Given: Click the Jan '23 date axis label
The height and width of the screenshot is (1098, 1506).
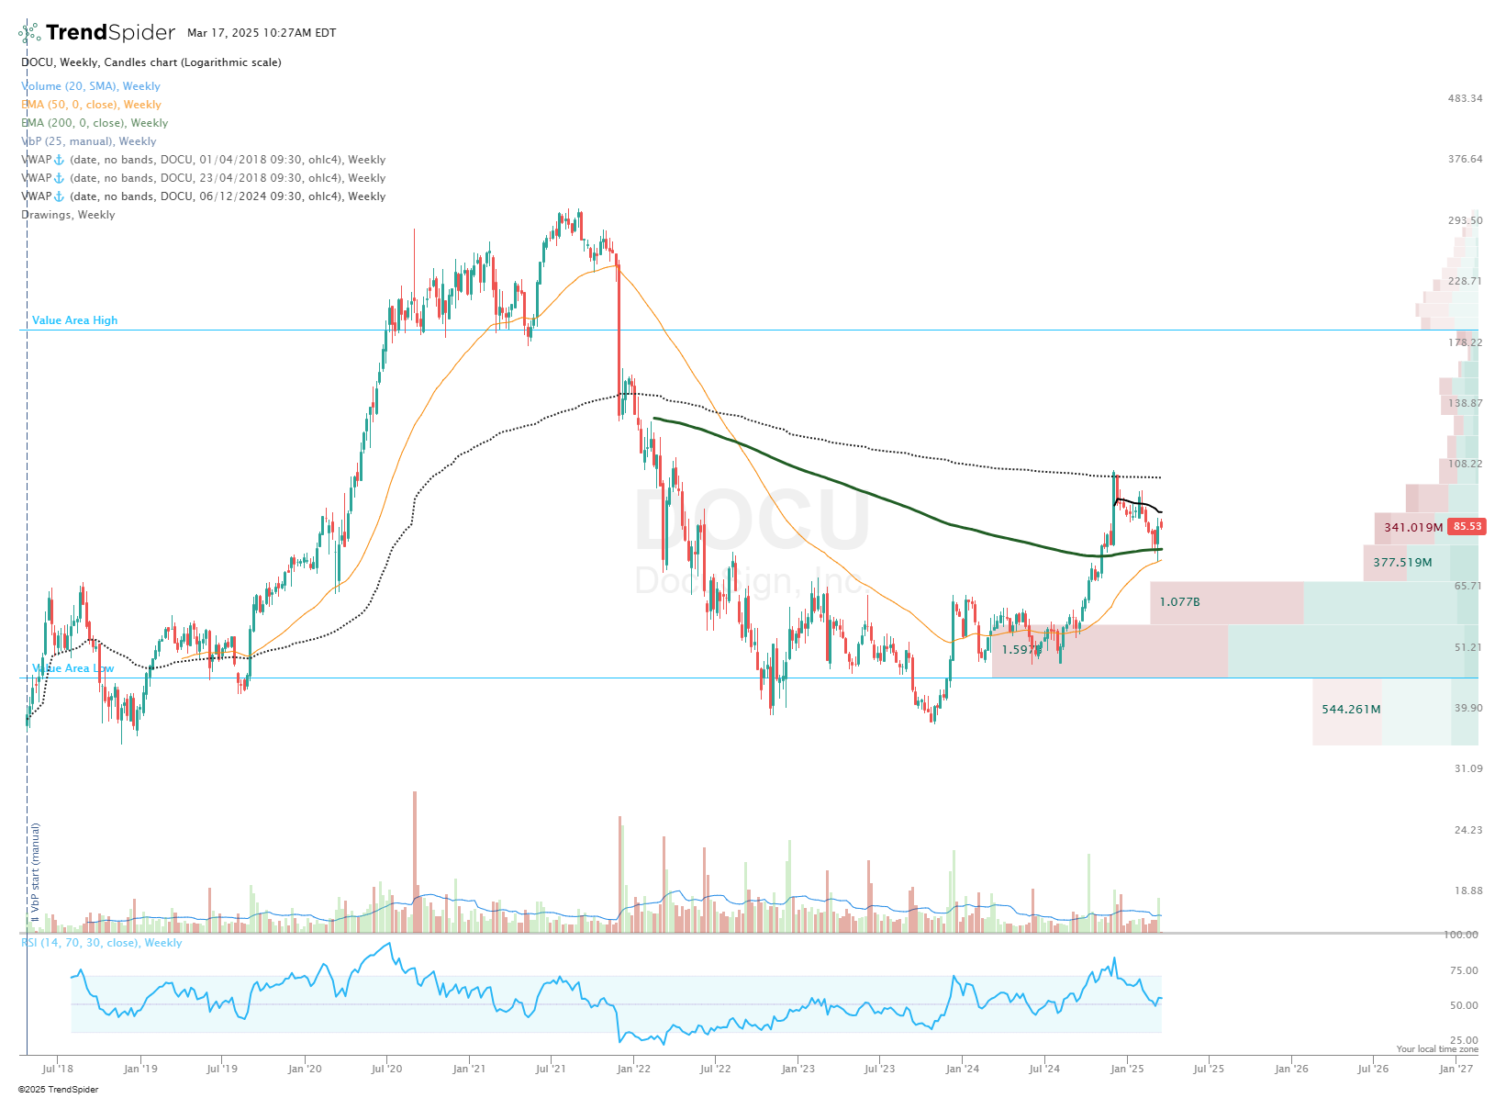Looking at the screenshot, I should point(798,1069).
